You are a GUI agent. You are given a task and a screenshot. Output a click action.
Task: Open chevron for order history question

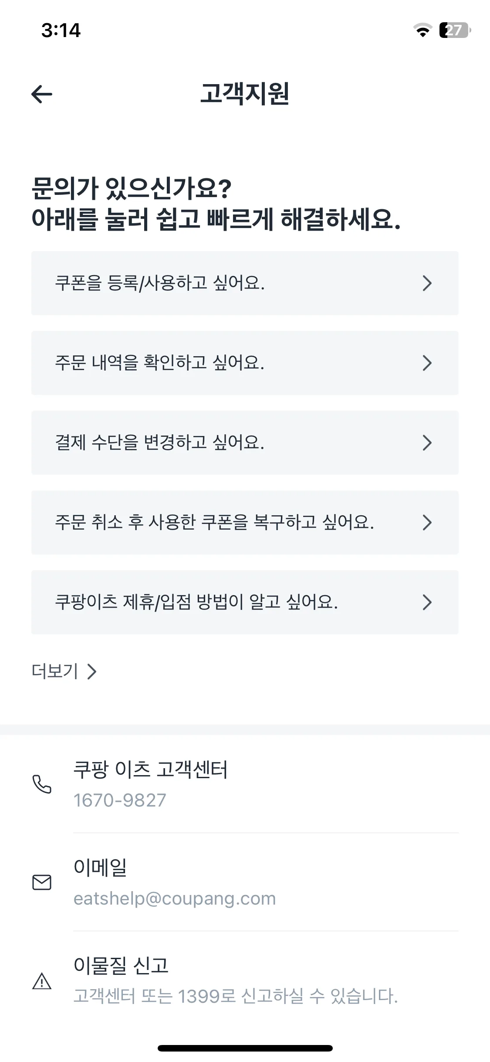tap(427, 363)
